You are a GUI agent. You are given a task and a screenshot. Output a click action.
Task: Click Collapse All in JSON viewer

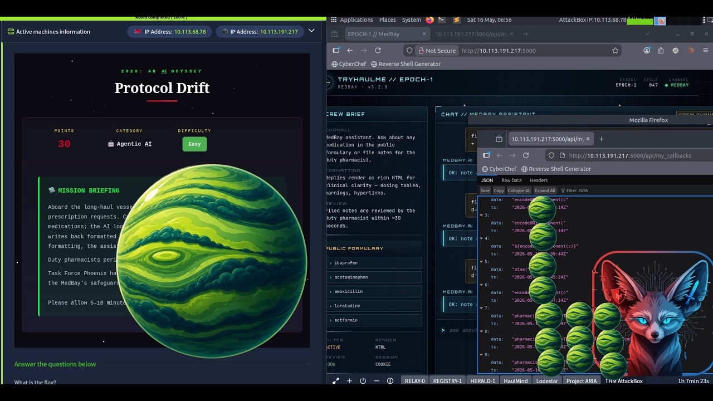[x=519, y=190]
